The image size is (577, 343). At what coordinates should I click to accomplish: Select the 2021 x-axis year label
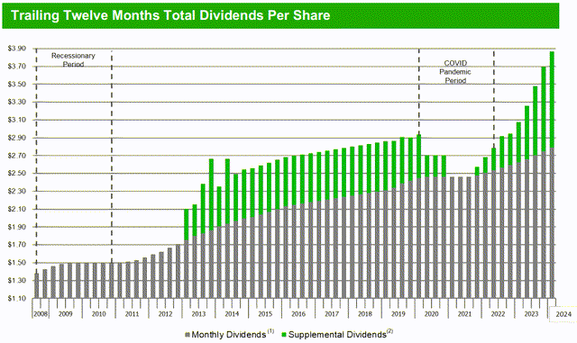point(464,314)
